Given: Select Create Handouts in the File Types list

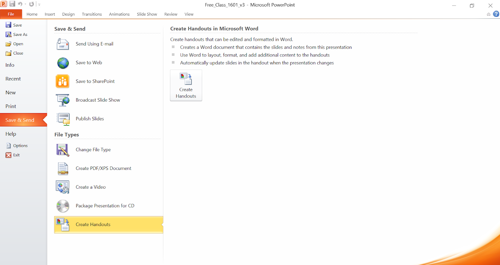Looking at the screenshot, I should point(109,224).
